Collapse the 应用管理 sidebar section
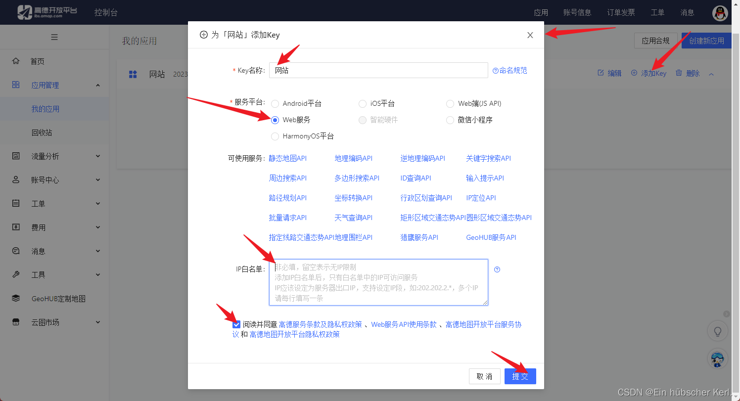This screenshot has height=401, width=740. [98, 85]
